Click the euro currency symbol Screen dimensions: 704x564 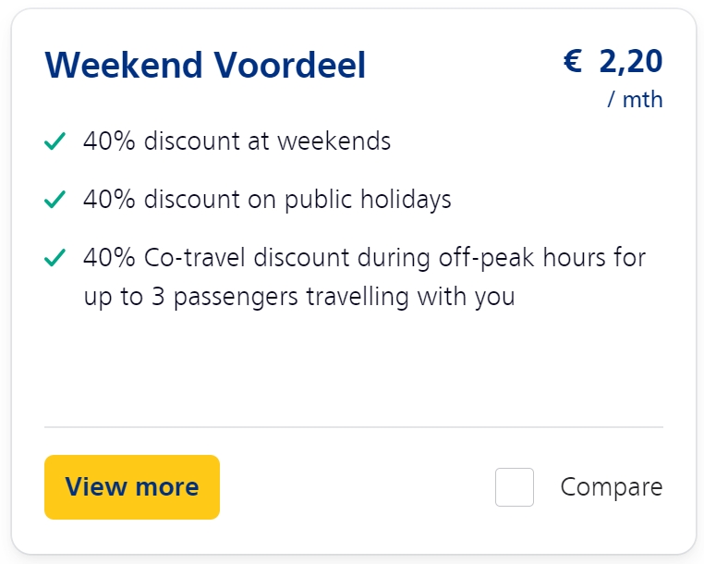pyautogui.click(x=573, y=62)
